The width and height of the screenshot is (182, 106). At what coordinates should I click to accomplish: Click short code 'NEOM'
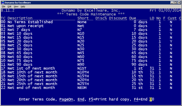point(82,88)
